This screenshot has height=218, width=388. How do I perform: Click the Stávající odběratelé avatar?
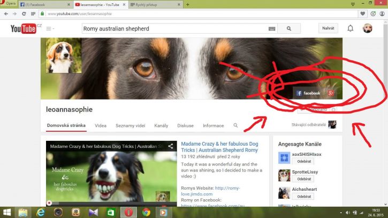point(332,125)
